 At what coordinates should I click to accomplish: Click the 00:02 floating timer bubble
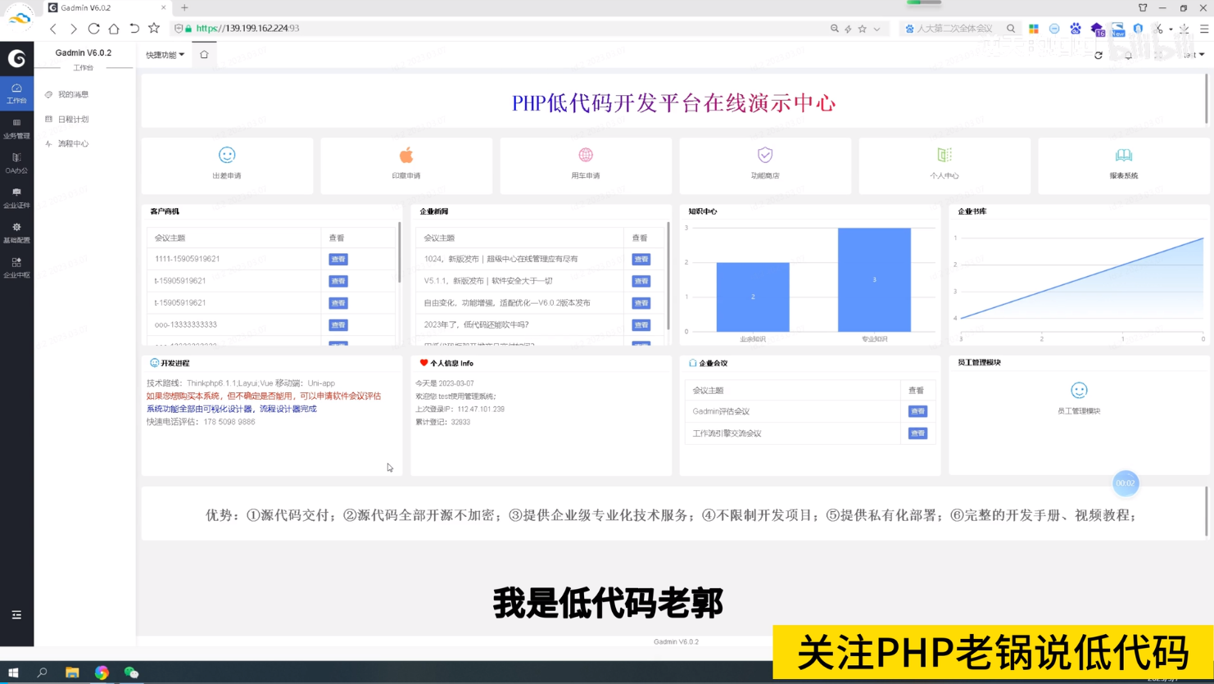(1126, 483)
